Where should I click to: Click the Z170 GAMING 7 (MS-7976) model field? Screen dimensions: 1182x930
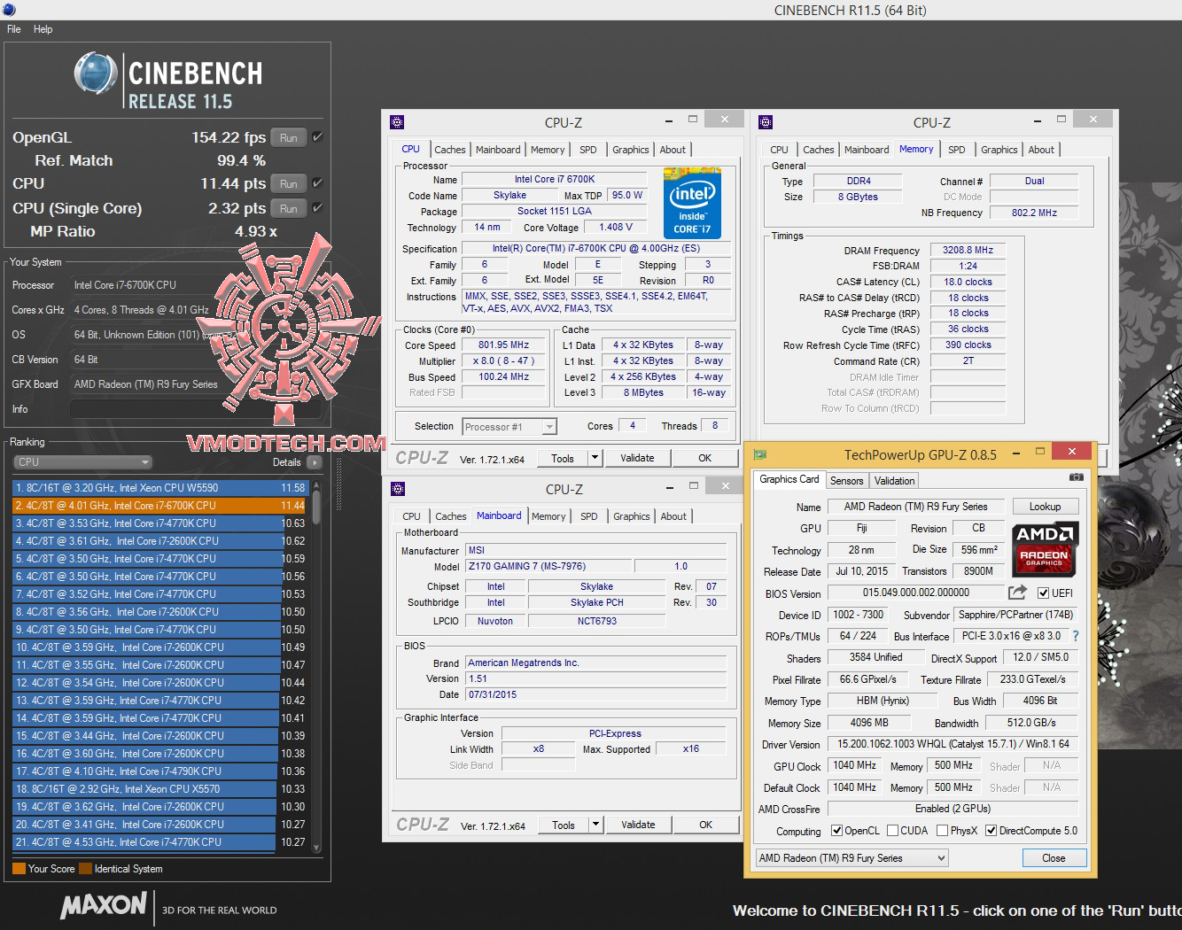tap(548, 567)
